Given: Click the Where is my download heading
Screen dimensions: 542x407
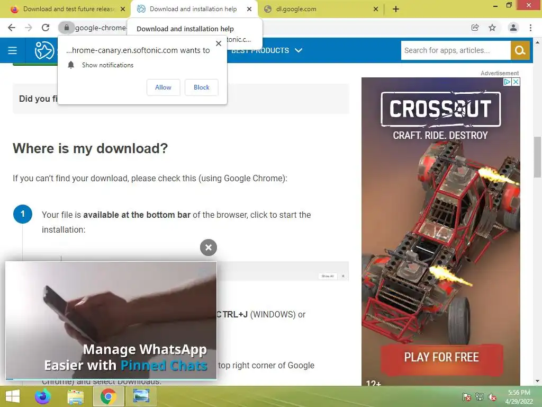Looking at the screenshot, I should [x=90, y=148].
